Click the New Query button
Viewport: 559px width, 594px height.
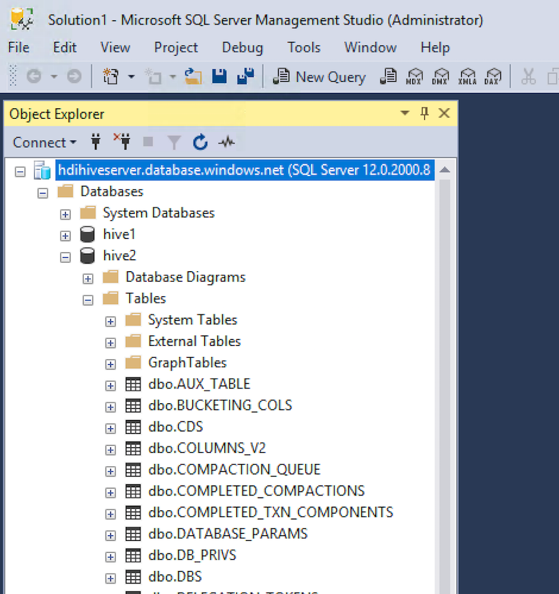click(319, 77)
